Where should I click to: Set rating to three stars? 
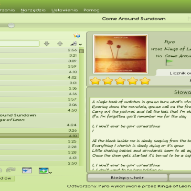pos(120,81)
